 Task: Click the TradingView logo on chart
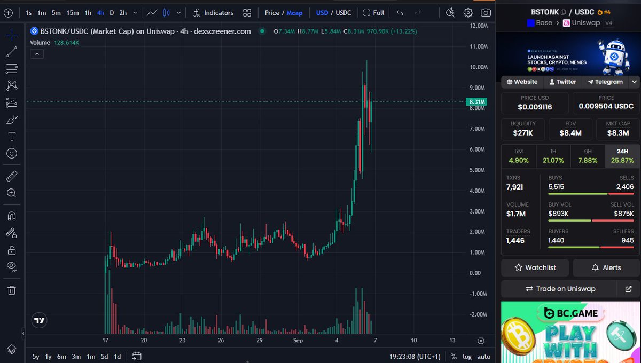click(40, 320)
